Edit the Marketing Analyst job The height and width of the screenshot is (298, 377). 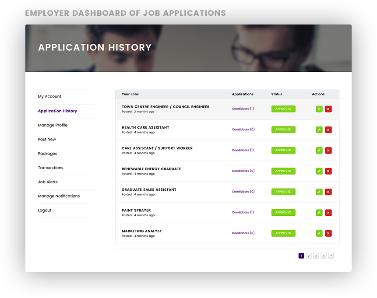pos(319,233)
